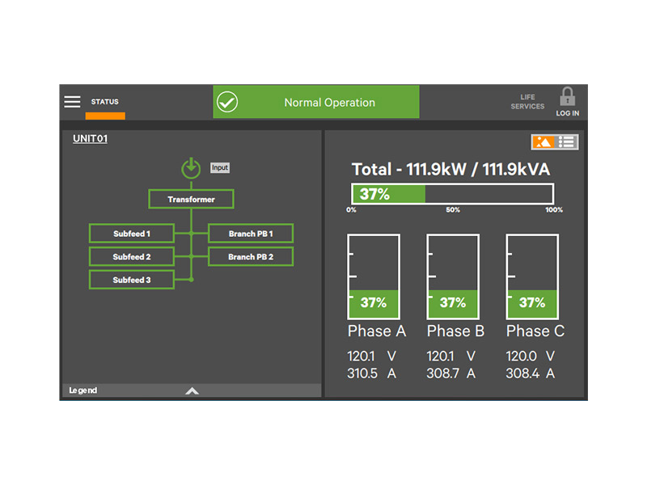This screenshot has width=647, height=485.
Task: Select Subfeed 1 in diagram
Action: click(x=132, y=234)
